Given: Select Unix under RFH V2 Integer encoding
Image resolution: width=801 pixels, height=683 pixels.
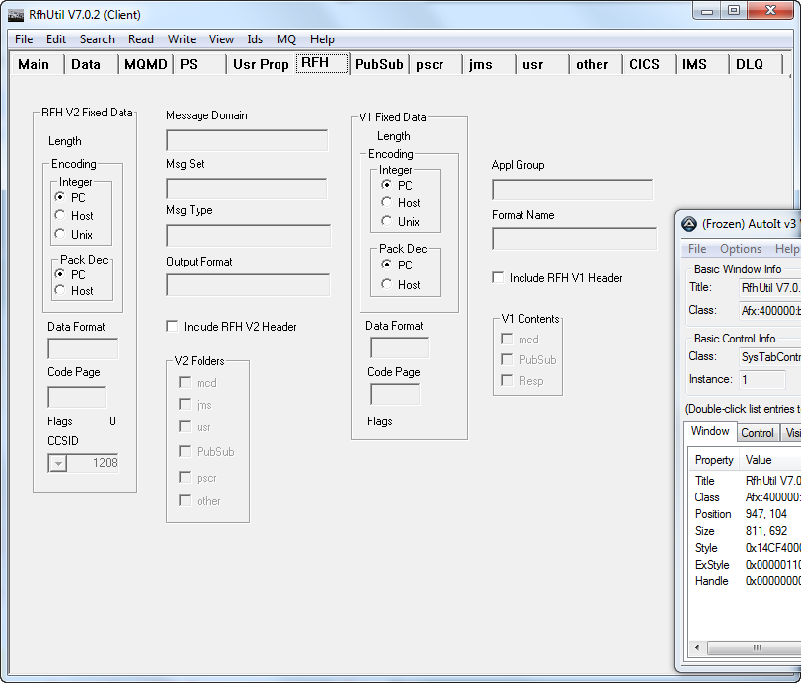Looking at the screenshot, I should pos(60,234).
